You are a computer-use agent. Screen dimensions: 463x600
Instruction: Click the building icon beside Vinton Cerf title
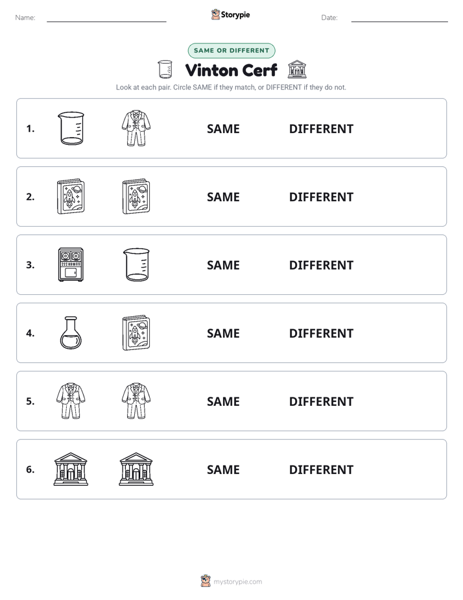297,69
